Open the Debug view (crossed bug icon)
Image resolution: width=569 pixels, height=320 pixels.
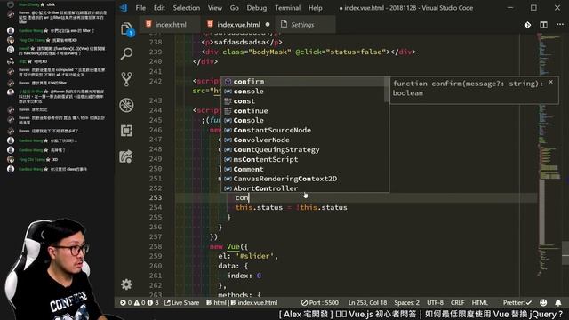tap(126, 105)
